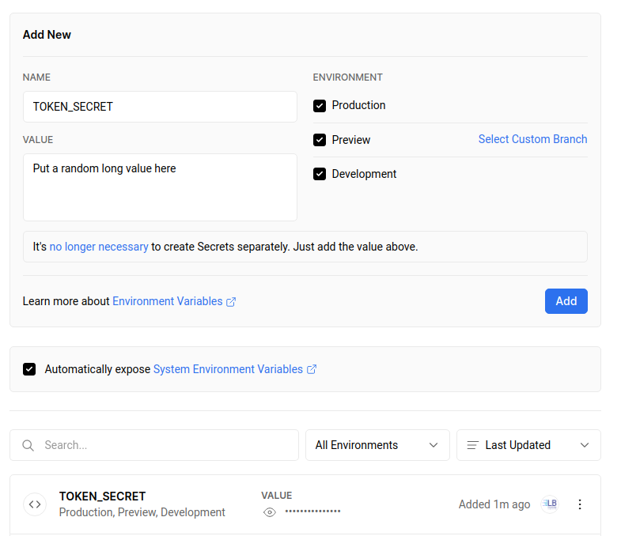The image size is (621, 536).
Task: Click the sort lines icon in Last Updated
Action: tap(472, 445)
